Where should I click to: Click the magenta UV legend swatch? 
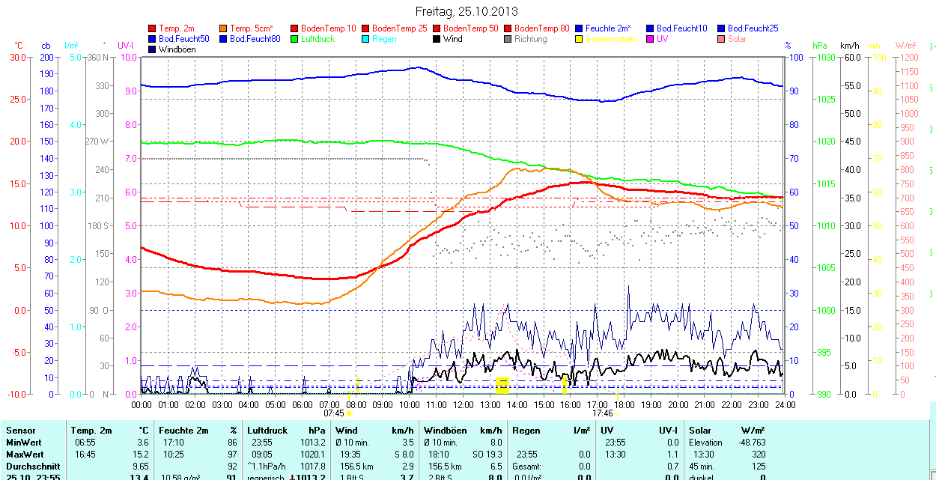[651, 39]
